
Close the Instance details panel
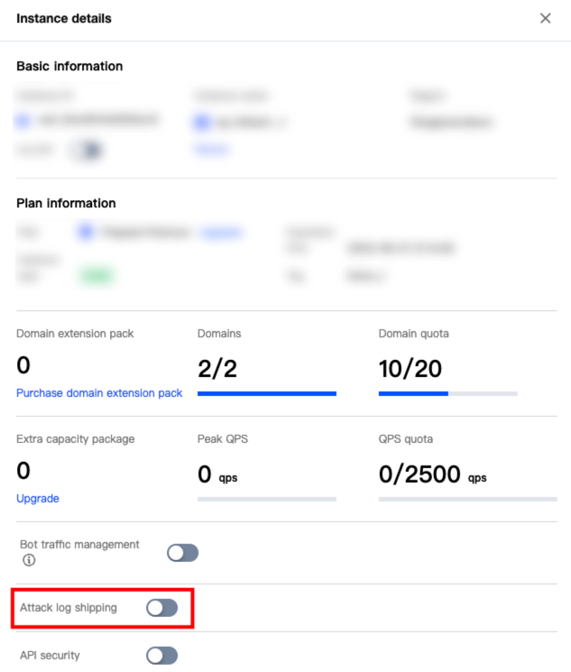[545, 18]
